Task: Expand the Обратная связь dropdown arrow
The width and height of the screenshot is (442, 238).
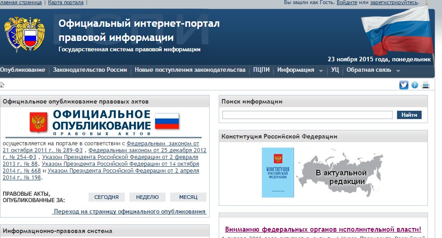Action: pyautogui.click(x=398, y=71)
